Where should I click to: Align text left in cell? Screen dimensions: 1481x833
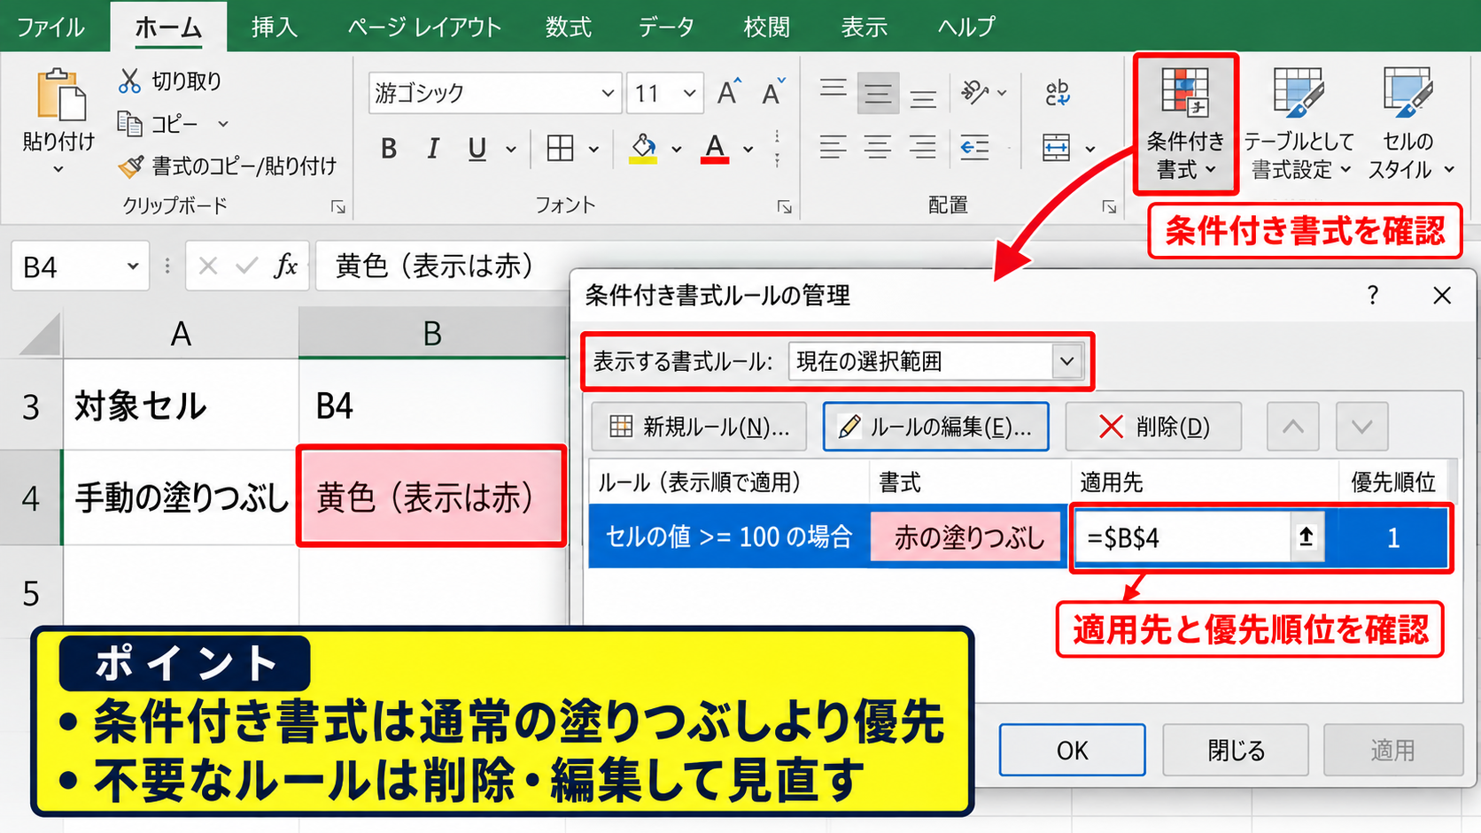coord(833,148)
